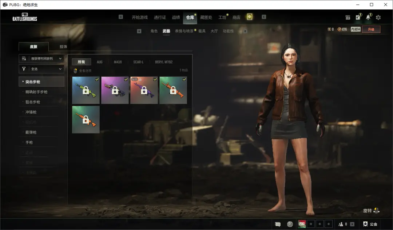
Task: Open the chat bubble icon
Action: [x=278, y=224]
